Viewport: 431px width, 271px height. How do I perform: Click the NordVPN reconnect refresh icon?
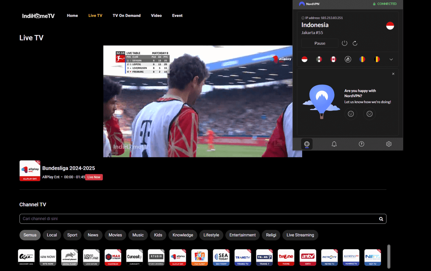click(x=355, y=43)
